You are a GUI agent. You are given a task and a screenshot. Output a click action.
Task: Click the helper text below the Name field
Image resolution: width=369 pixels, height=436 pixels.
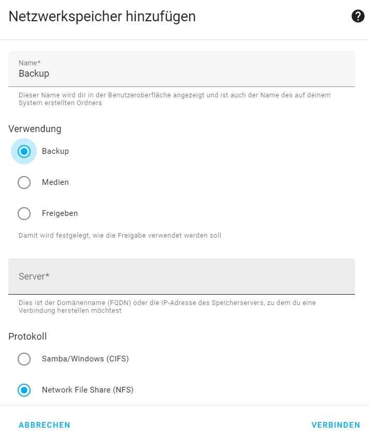[174, 99]
